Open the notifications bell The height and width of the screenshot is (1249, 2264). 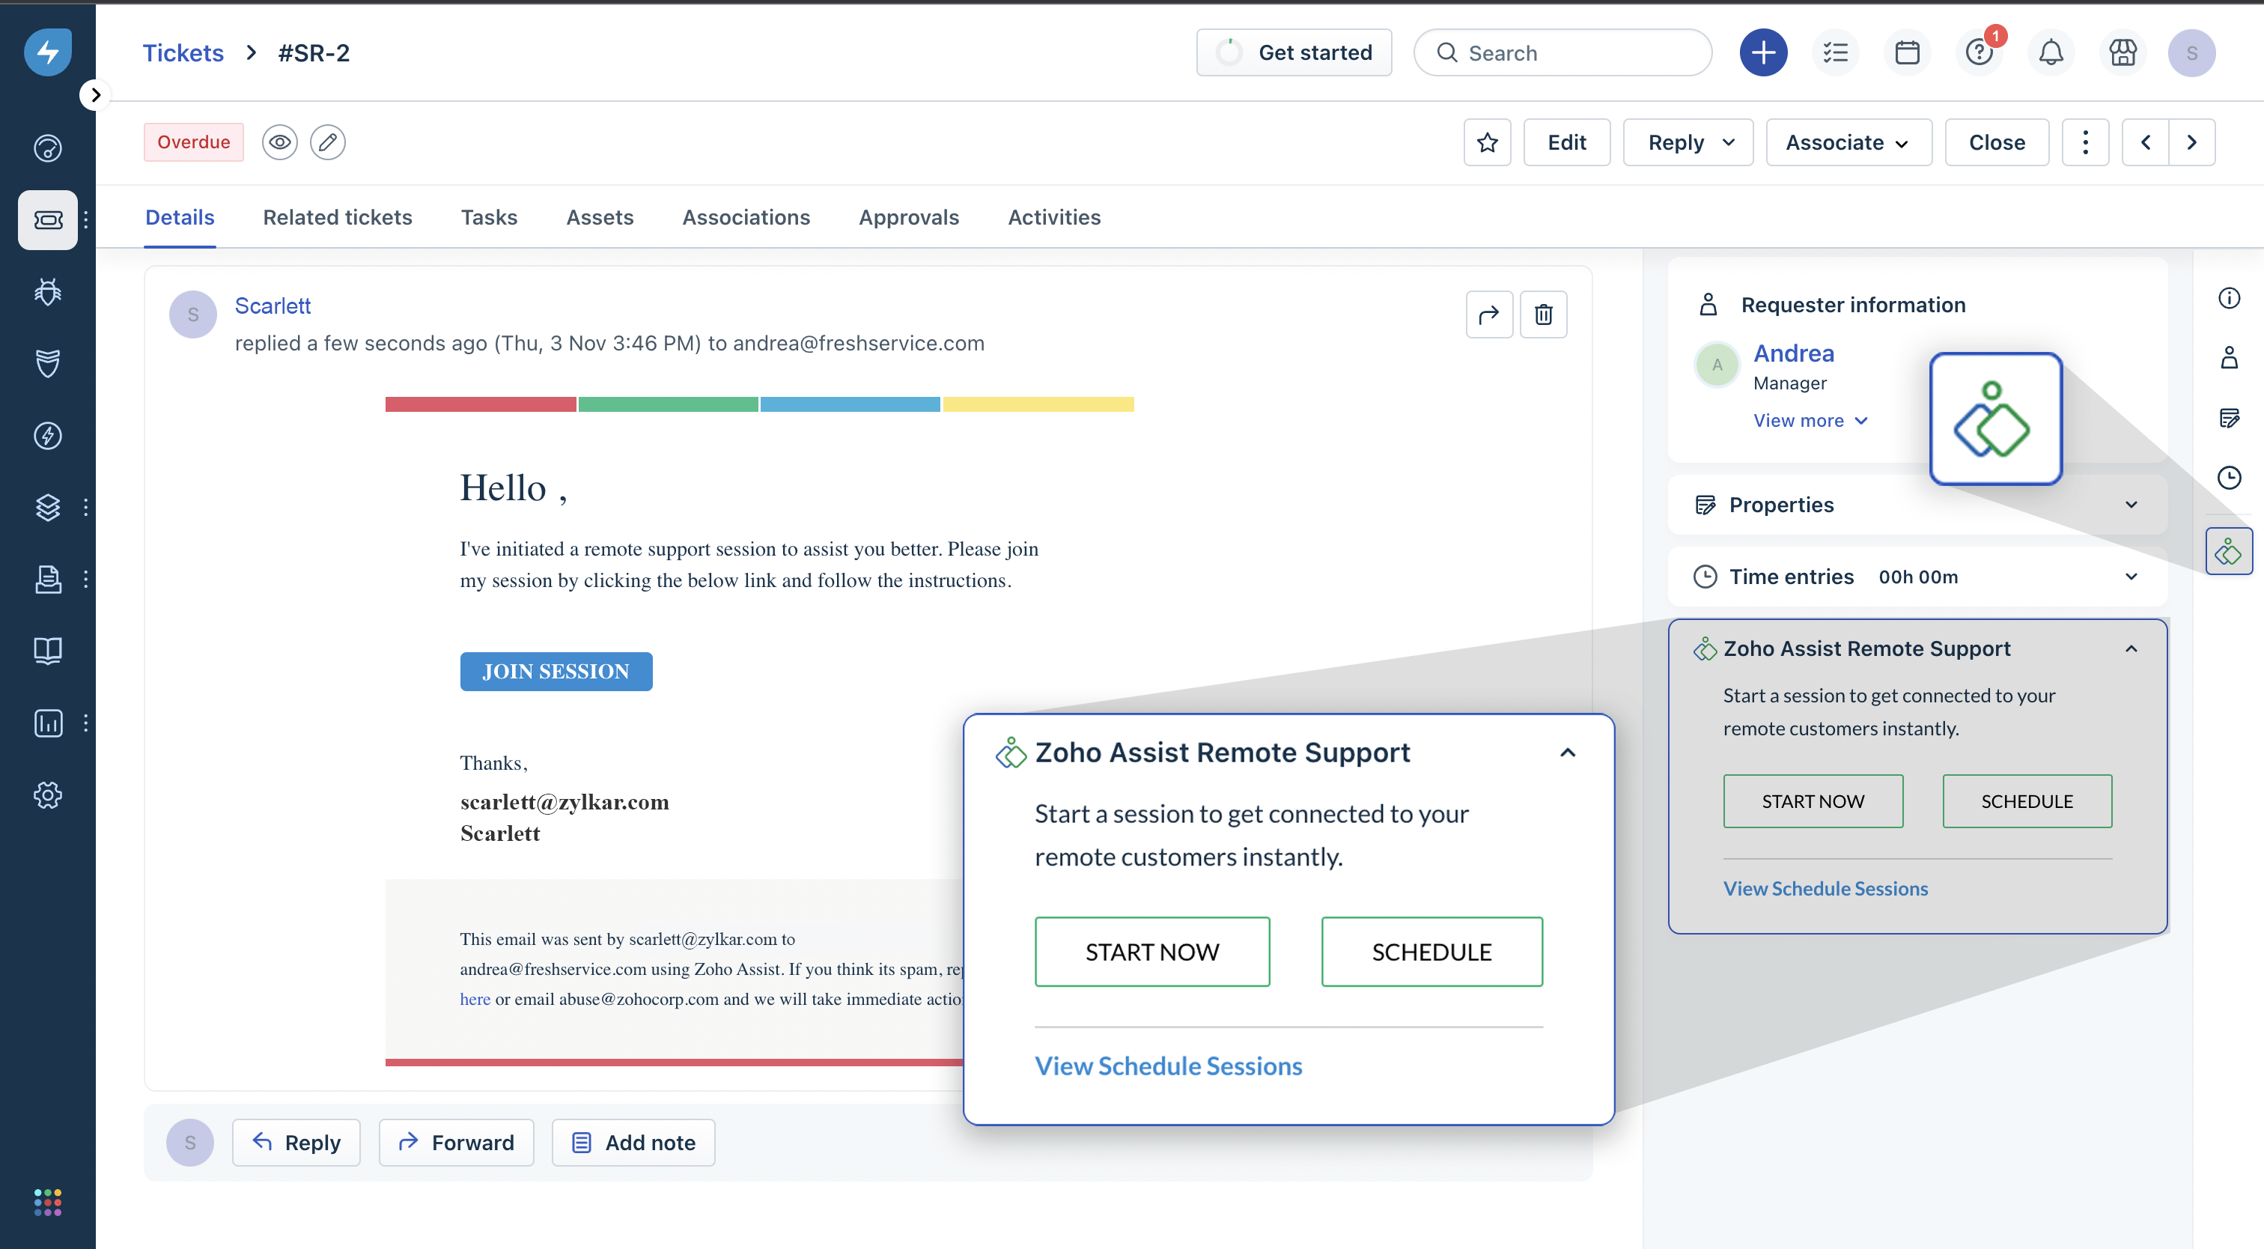tap(2051, 52)
